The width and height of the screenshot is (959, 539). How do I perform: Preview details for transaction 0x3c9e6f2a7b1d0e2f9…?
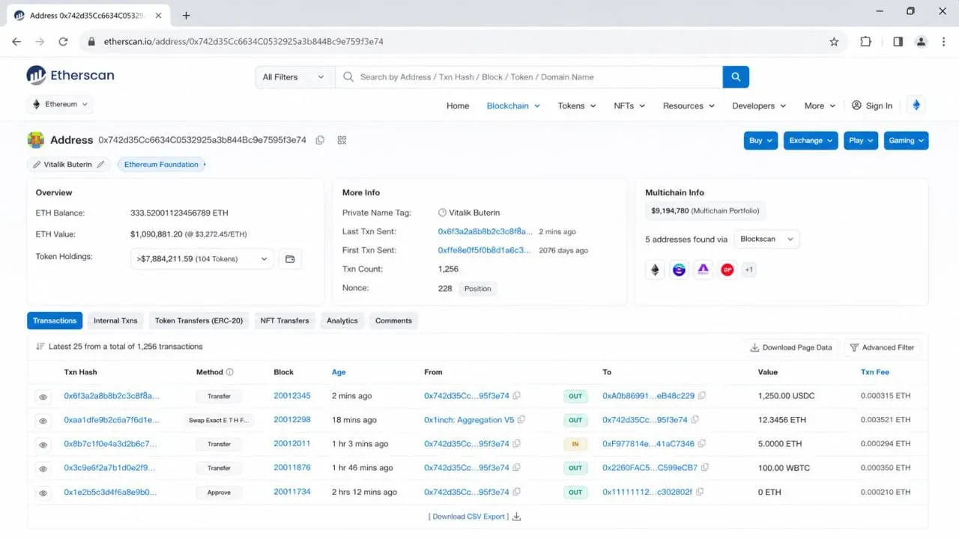click(43, 469)
